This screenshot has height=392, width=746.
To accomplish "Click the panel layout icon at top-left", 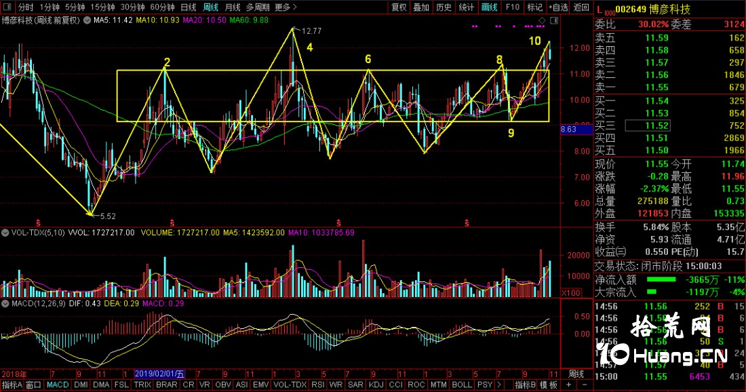I will point(7,7).
